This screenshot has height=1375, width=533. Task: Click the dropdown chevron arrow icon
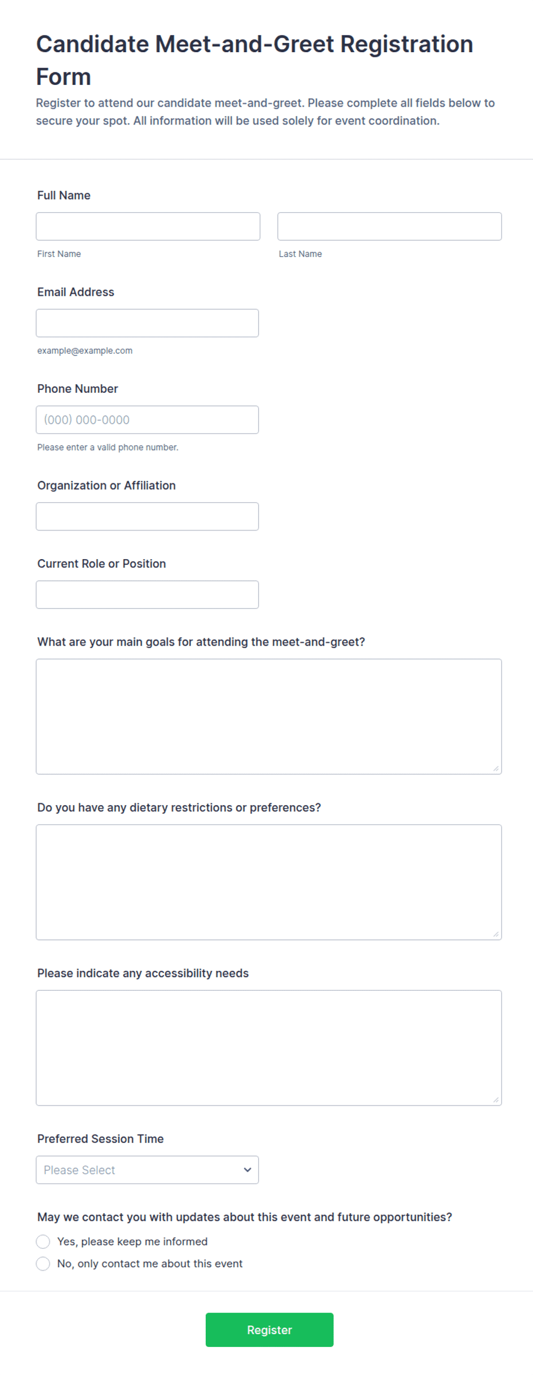248,1170
